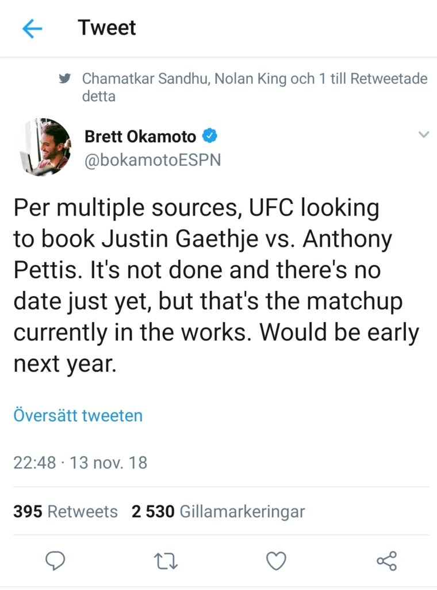The height and width of the screenshot is (590, 437).
Task: Click the "Tweet" header title
Action: (x=107, y=28)
